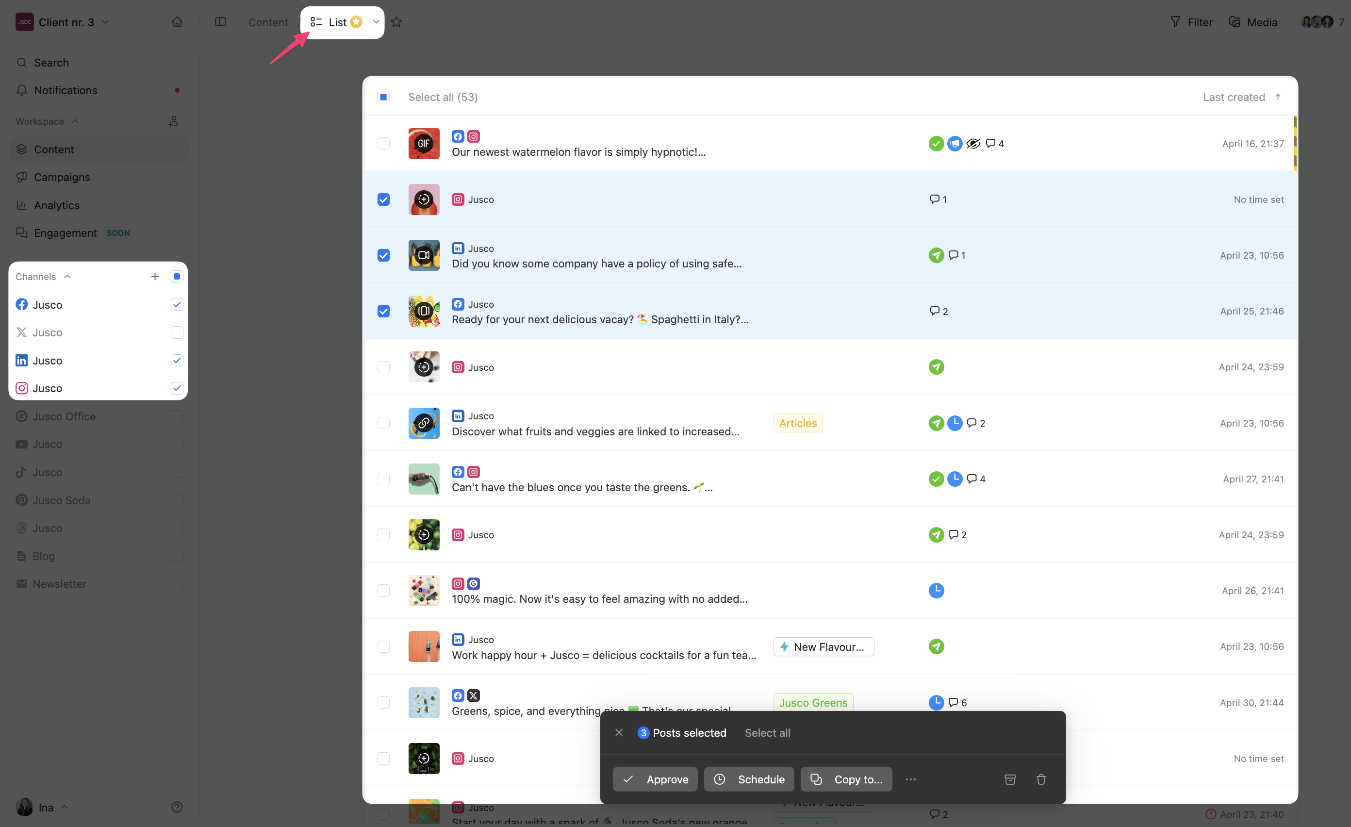Check the X Jusco channel checkbox
Viewport: 1351px width, 827px height.
tap(177, 332)
